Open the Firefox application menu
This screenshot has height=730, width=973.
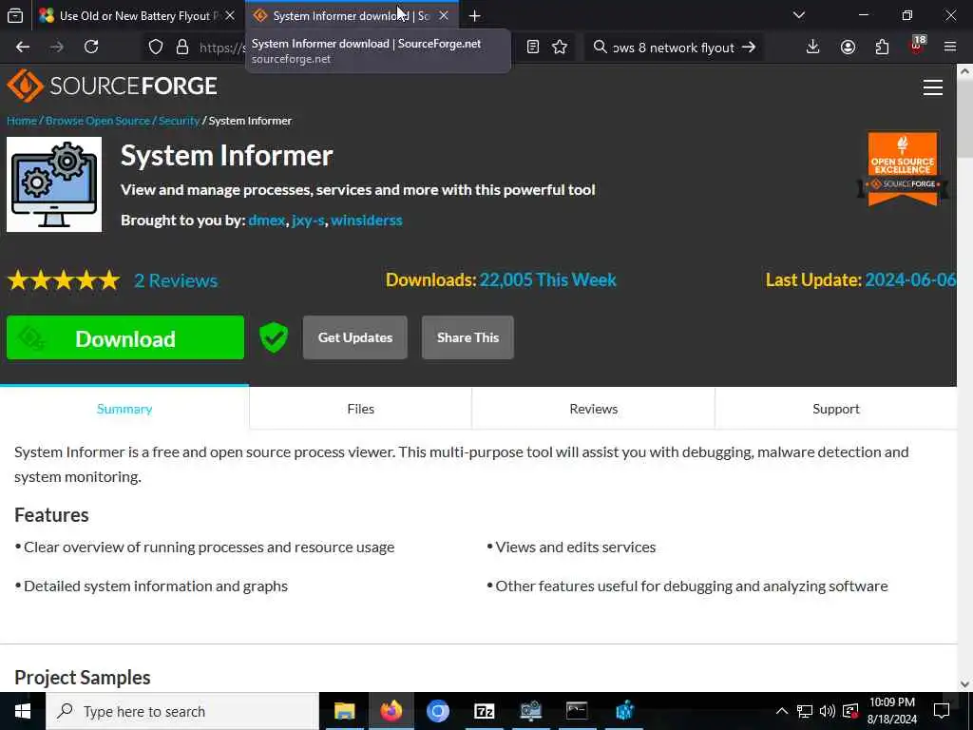950,48
